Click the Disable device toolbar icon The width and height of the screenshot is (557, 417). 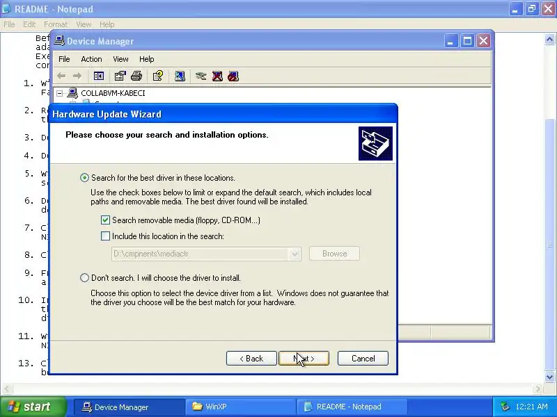tap(233, 76)
